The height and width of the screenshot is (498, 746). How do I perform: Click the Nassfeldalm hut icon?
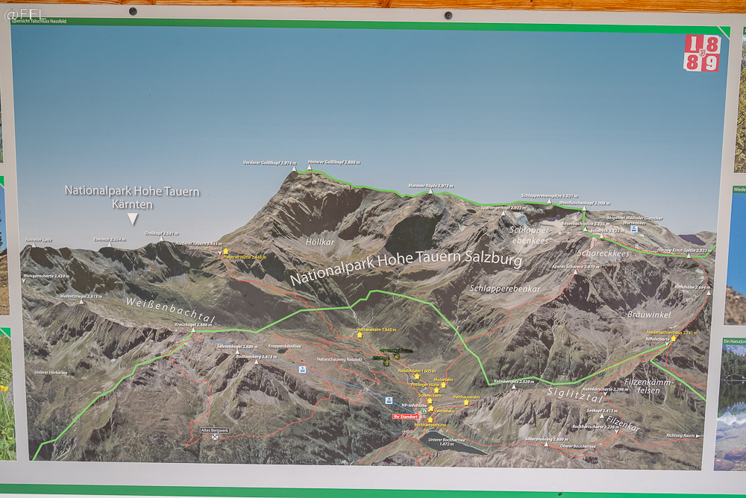coord(416,376)
